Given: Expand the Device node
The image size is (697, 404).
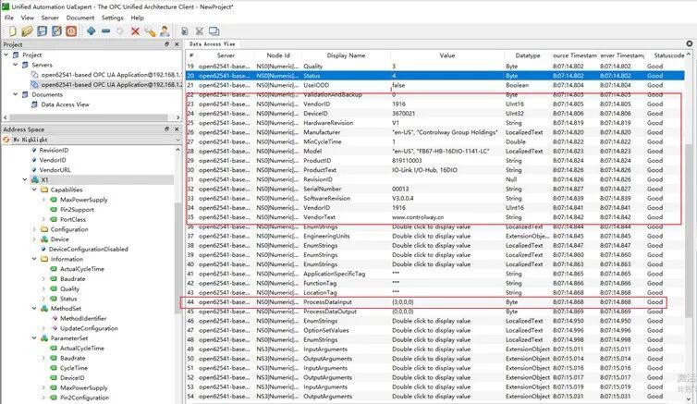Looking at the screenshot, I should point(34,239).
